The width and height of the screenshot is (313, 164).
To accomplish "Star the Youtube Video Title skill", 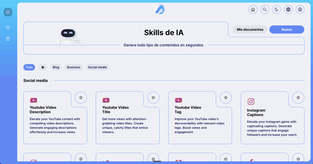I will pos(153,98).
